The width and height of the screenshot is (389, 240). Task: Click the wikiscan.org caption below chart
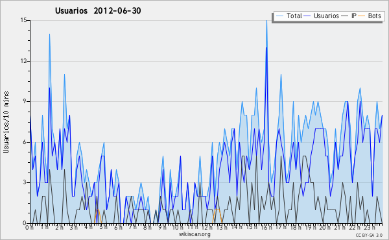click(194, 234)
